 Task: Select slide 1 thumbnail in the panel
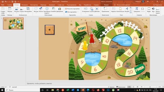[x=13, y=24]
